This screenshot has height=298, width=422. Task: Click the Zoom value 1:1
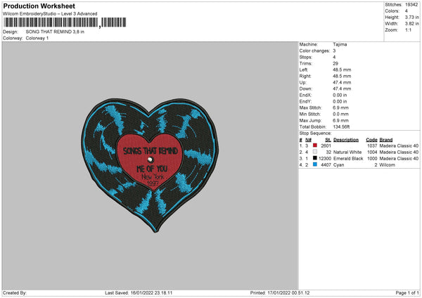pyautogui.click(x=408, y=30)
